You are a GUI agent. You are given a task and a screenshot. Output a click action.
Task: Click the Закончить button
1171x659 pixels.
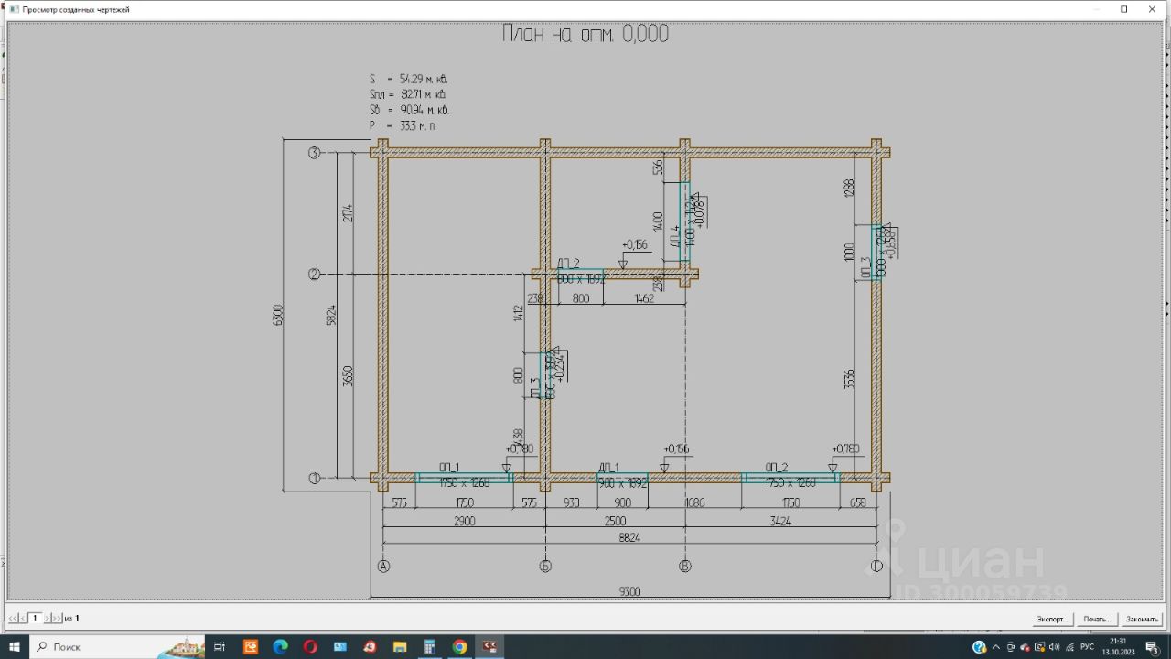click(1142, 619)
